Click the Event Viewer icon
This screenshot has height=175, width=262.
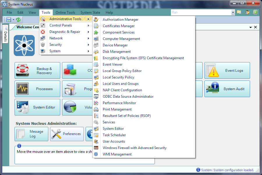96,64
